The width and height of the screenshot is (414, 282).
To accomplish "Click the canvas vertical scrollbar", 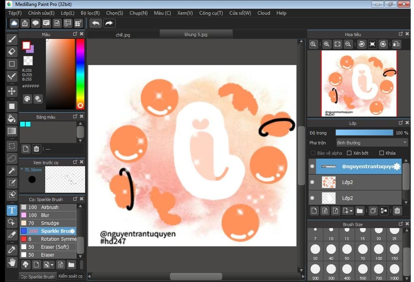I will tap(301, 156).
